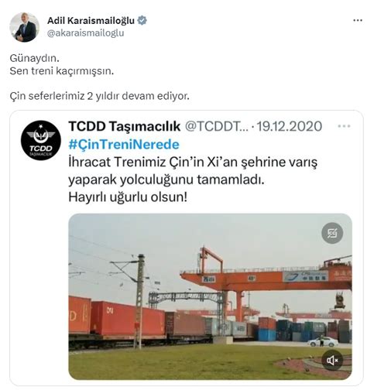Image resolution: width=367 pixels, height=390 pixels.
Task: Click "Çin seferlerimiz 2 yıldır devam ediyor."
Action: tap(100, 96)
